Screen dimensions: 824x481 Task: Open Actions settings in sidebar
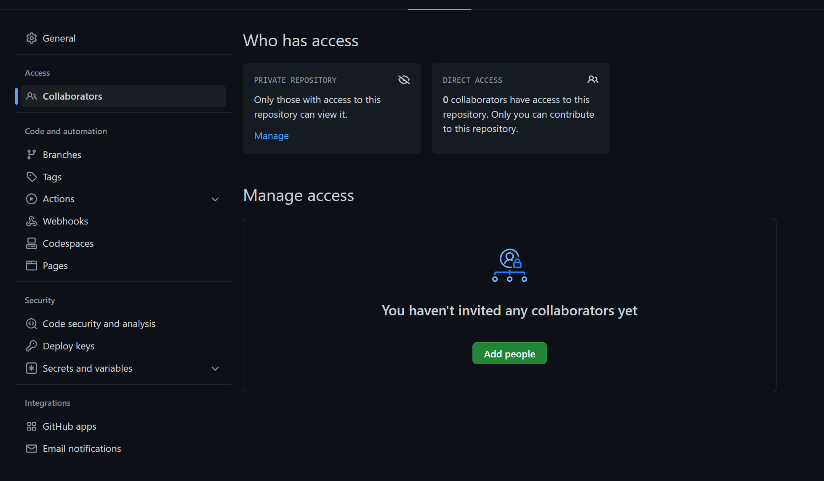[x=59, y=199]
